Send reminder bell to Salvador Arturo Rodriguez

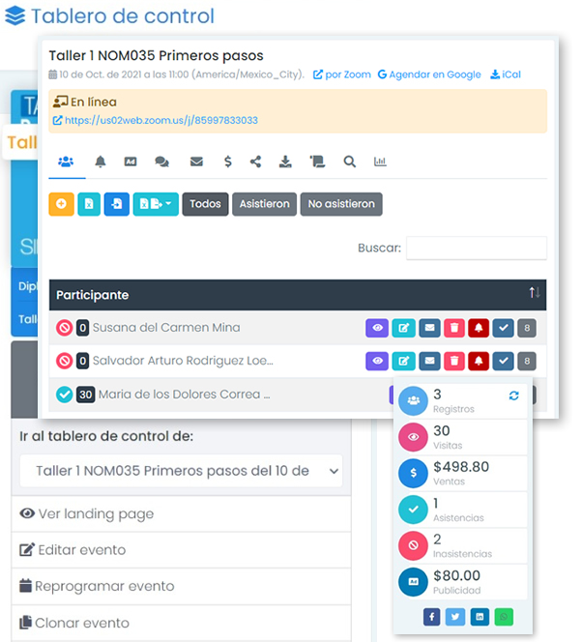pyautogui.click(x=478, y=362)
